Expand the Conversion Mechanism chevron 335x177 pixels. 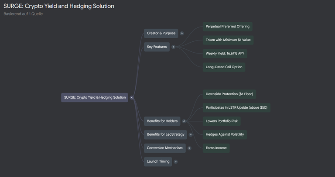[189, 148]
